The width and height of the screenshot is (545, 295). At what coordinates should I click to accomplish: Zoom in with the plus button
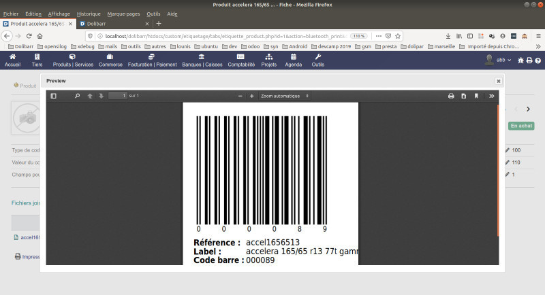251,96
